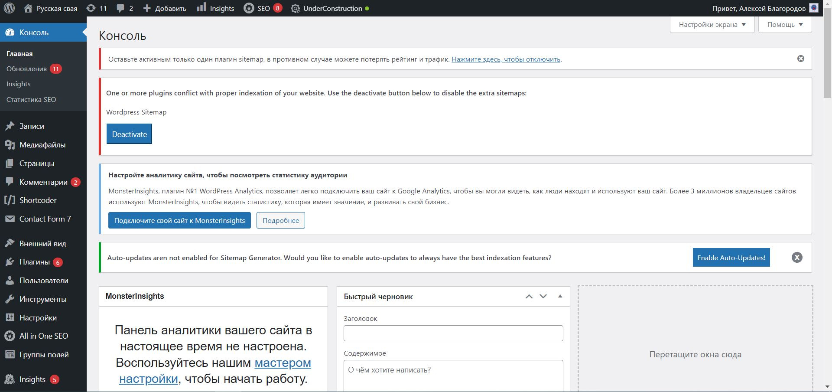Open Добавить menu in admin bar
The height and width of the screenshot is (392, 832).
click(x=165, y=8)
